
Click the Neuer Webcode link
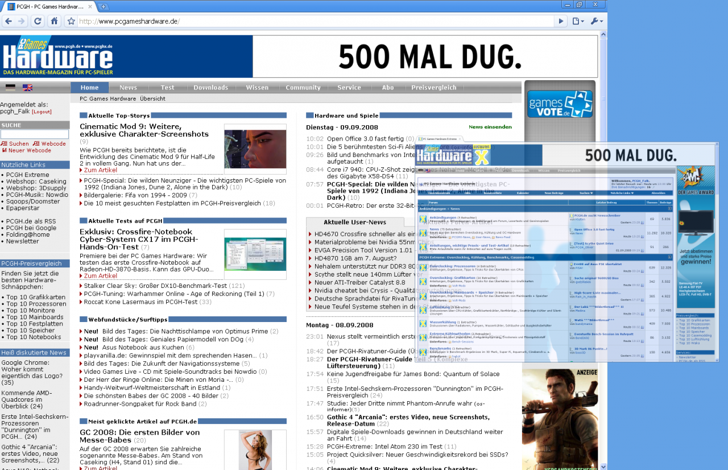(x=27, y=150)
